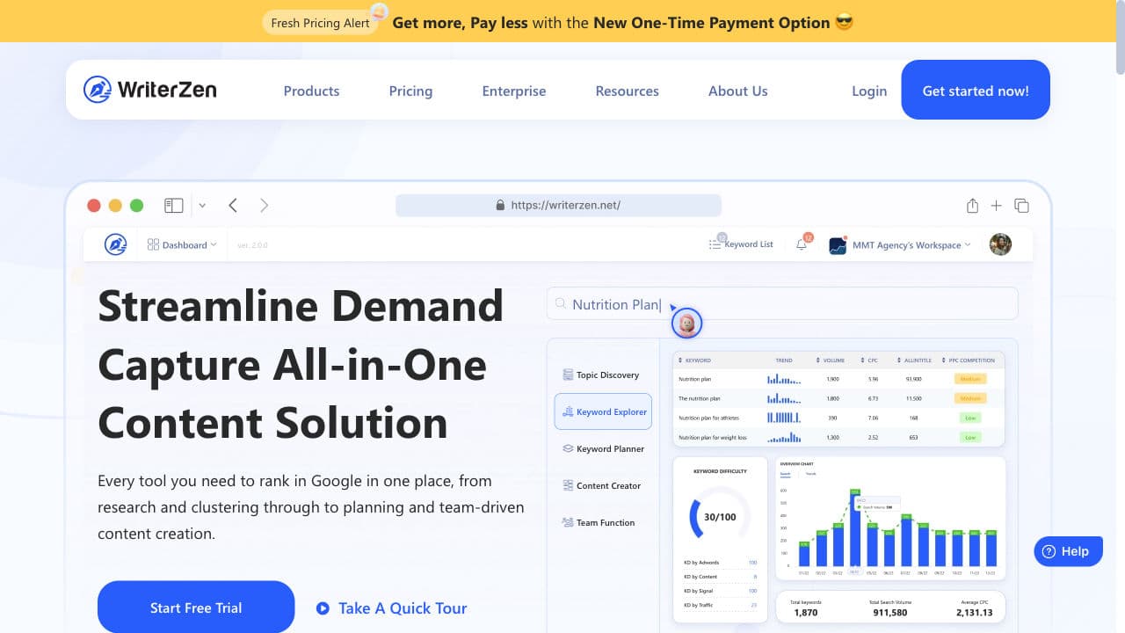
Task: Click the Start Free Trial button
Action: point(196,608)
